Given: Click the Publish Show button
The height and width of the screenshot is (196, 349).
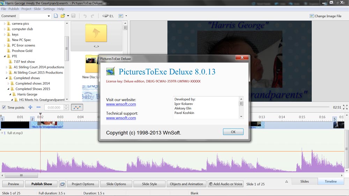Looking at the screenshot, I should [x=42, y=184].
